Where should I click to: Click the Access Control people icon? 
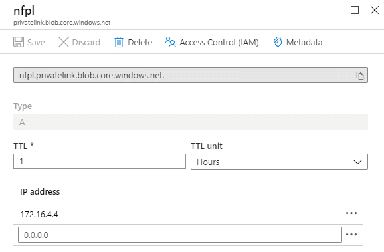(x=171, y=42)
